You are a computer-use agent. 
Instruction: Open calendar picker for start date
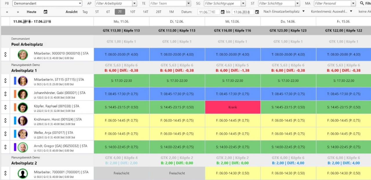[x=223, y=12]
